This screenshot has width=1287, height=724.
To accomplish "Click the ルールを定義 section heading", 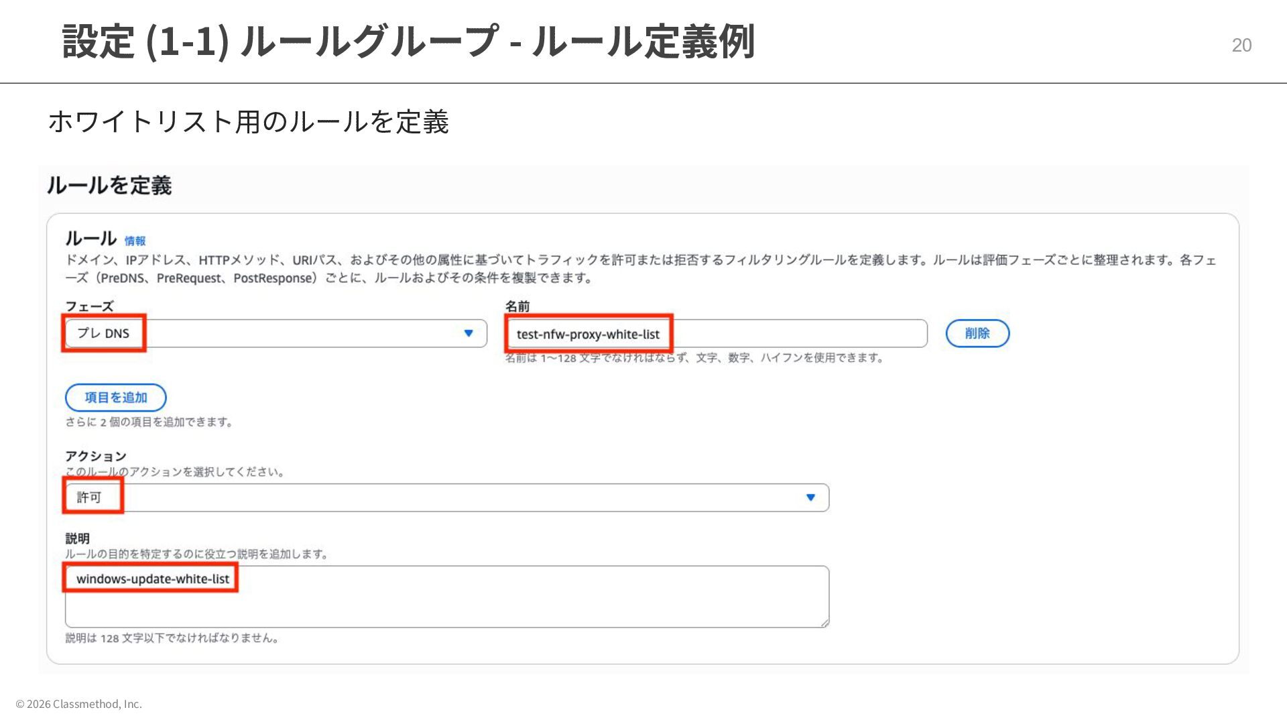I will [109, 185].
